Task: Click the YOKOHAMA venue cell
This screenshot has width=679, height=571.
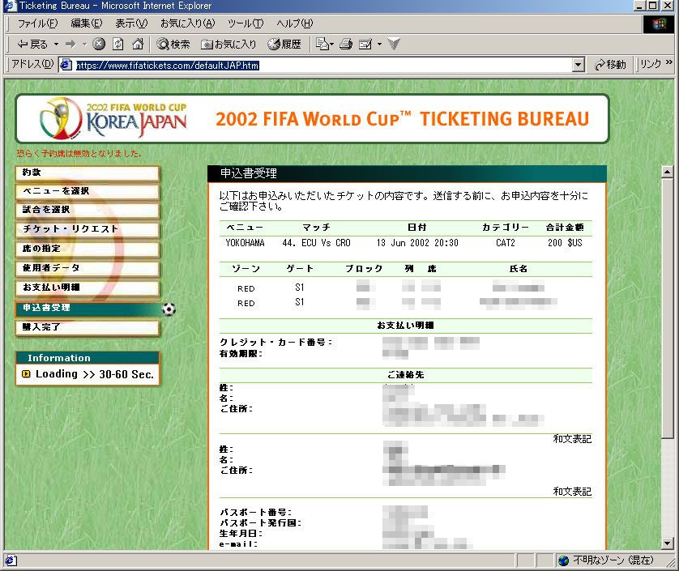Action: click(x=245, y=243)
